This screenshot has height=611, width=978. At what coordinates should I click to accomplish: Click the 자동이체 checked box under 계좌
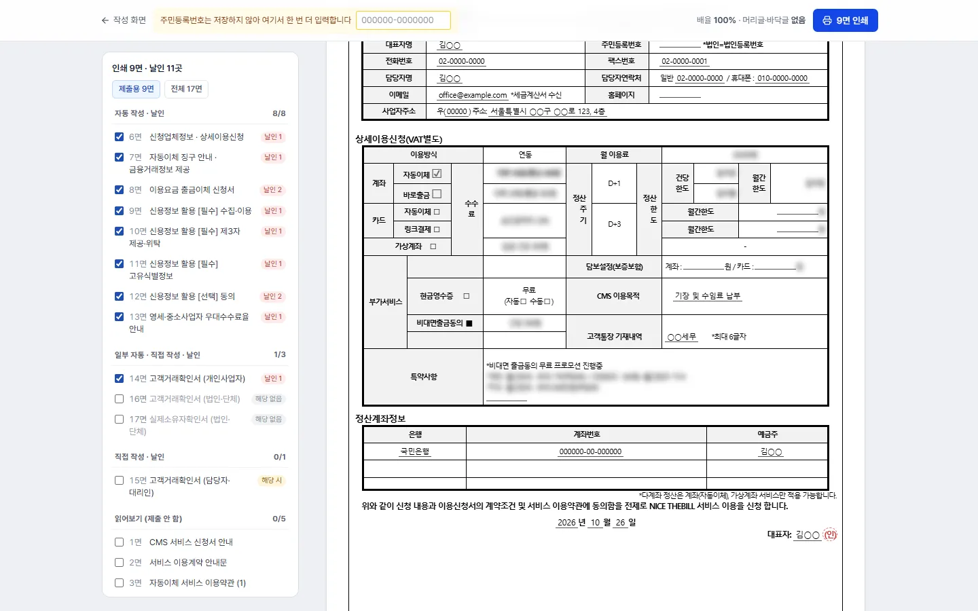[437, 174]
